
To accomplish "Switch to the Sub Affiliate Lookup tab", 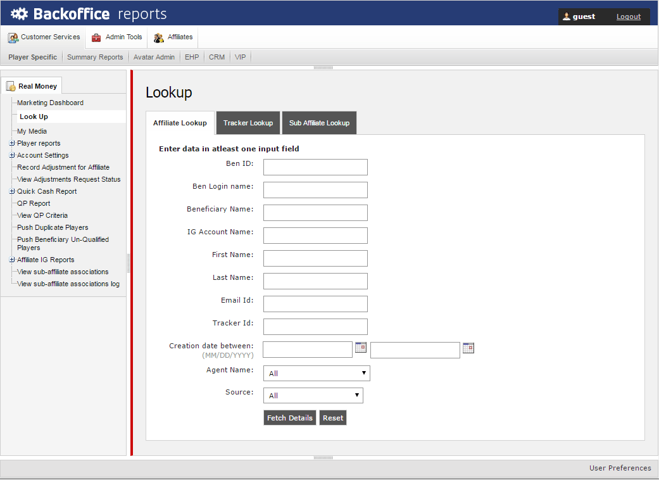I will [x=319, y=123].
